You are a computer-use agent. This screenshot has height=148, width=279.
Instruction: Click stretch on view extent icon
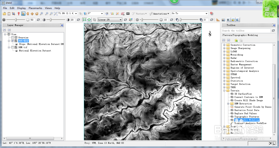point(85,20)
